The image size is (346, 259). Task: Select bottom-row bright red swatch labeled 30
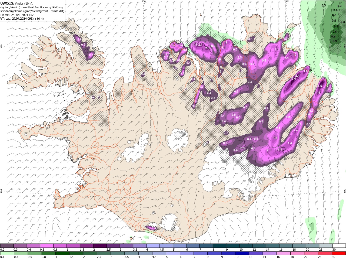339,253
